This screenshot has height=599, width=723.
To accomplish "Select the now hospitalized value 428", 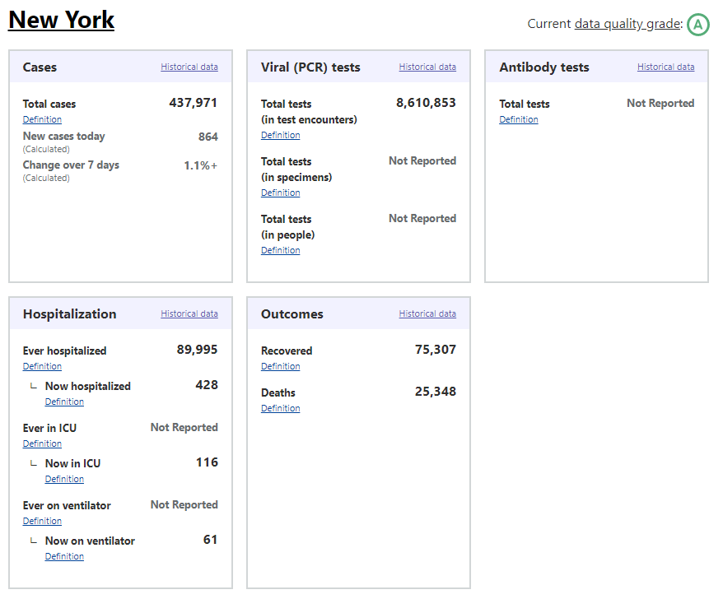I will point(207,385).
